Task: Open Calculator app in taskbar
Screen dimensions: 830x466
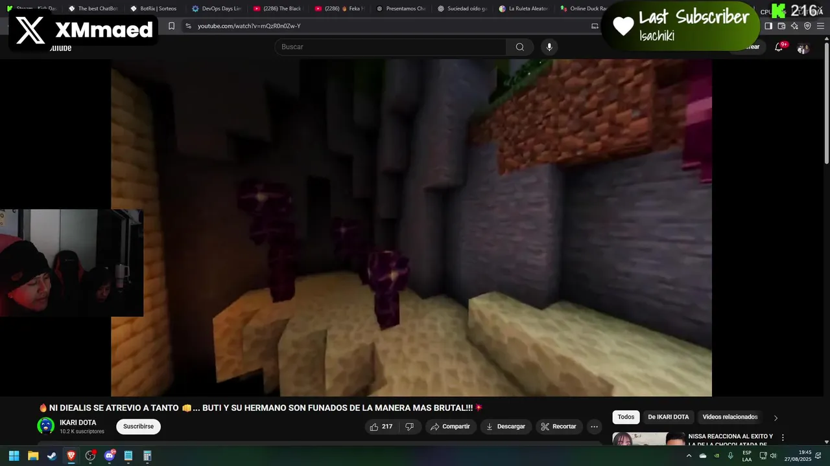Action: [147, 456]
